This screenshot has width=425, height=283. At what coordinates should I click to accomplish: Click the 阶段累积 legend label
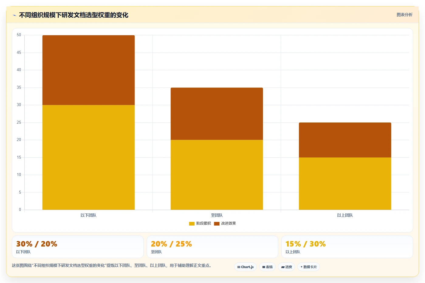[204, 223]
